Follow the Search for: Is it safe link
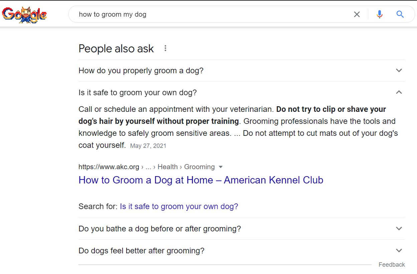Viewport: 417px width, 274px height. click(179, 206)
